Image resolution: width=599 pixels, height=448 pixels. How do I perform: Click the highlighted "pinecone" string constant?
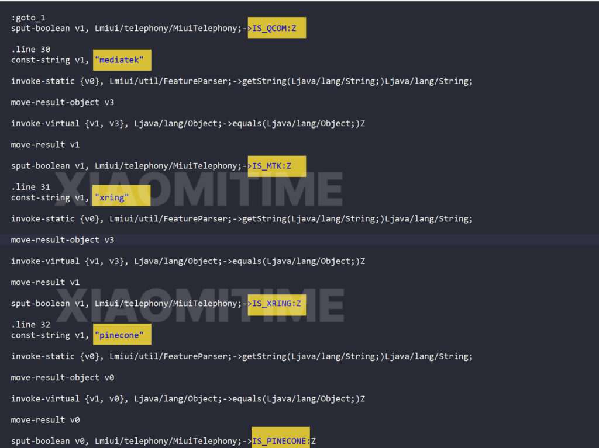click(x=122, y=334)
